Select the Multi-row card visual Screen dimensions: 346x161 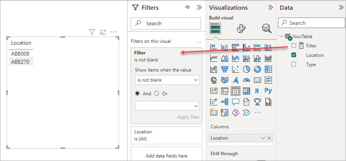(268, 80)
